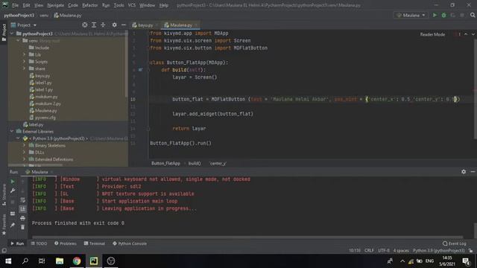Collapse the pythonProject3 root folder
Image resolution: width=477 pixels, height=268 pixels.
click(x=12, y=33)
